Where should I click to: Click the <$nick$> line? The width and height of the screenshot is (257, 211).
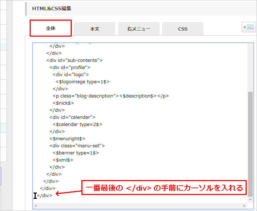coord(63,103)
